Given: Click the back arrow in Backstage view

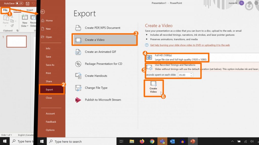Looking at the screenshot, I should 42,12.
